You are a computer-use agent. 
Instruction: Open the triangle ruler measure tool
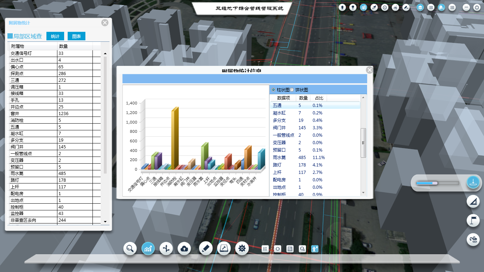[473, 202]
